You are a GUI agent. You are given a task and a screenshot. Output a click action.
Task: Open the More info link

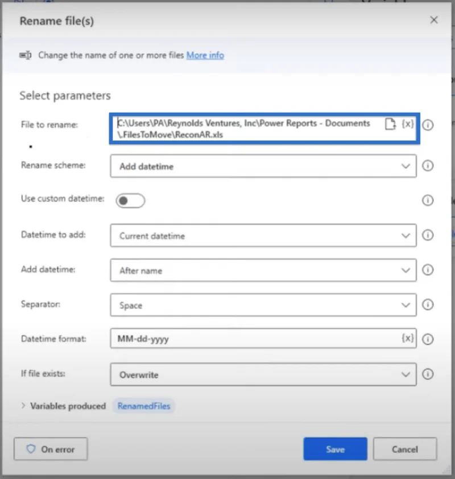[205, 55]
